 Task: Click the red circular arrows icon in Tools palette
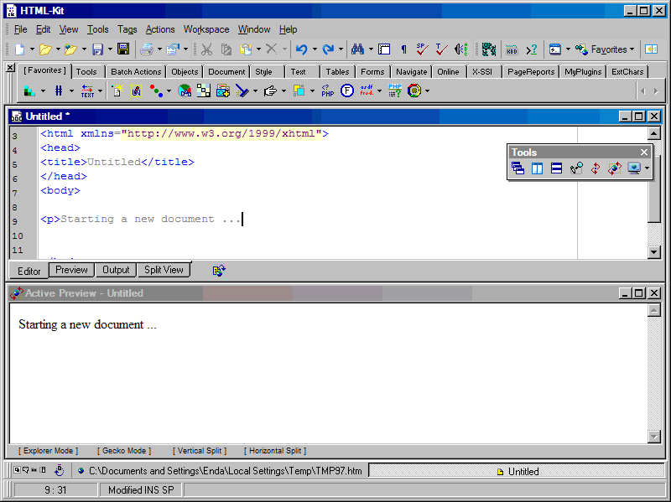(x=596, y=168)
